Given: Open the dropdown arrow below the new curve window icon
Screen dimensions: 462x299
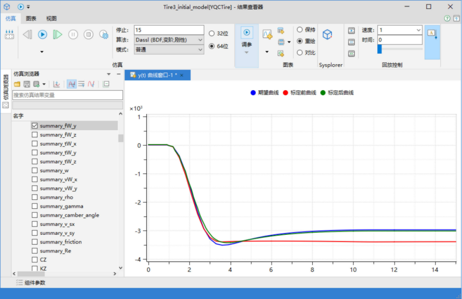Looking at the screenshot, I should 267,52.
